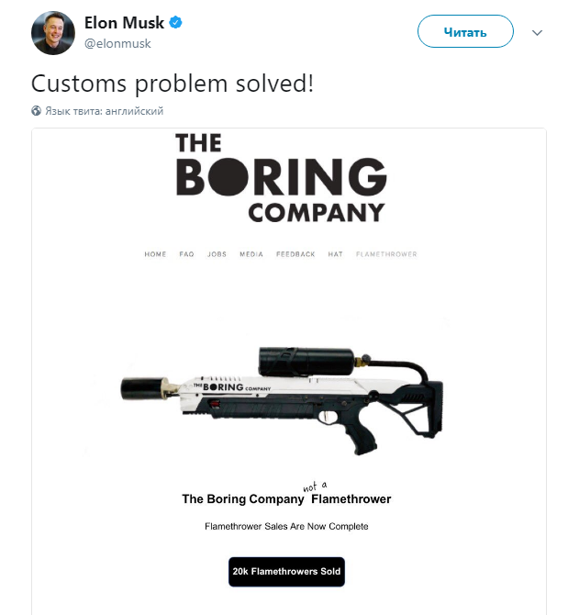Click Elon Musk's profile avatar
Screen dimensions: 568x615
tap(52, 33)
